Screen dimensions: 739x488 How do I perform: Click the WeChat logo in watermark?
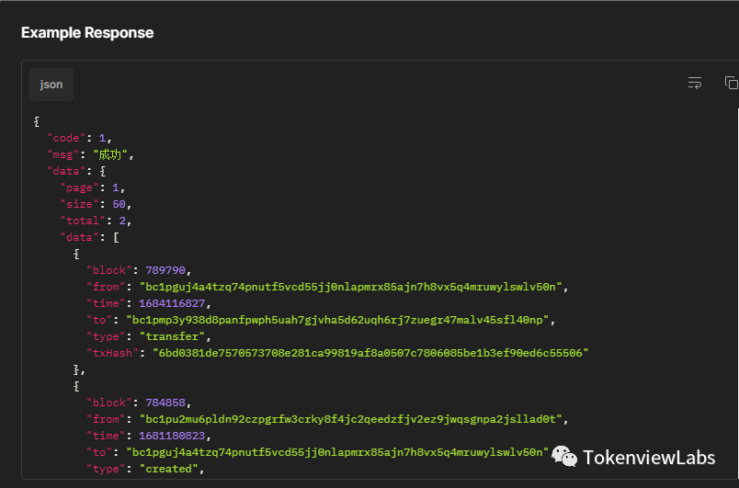(x=564, y=457)
